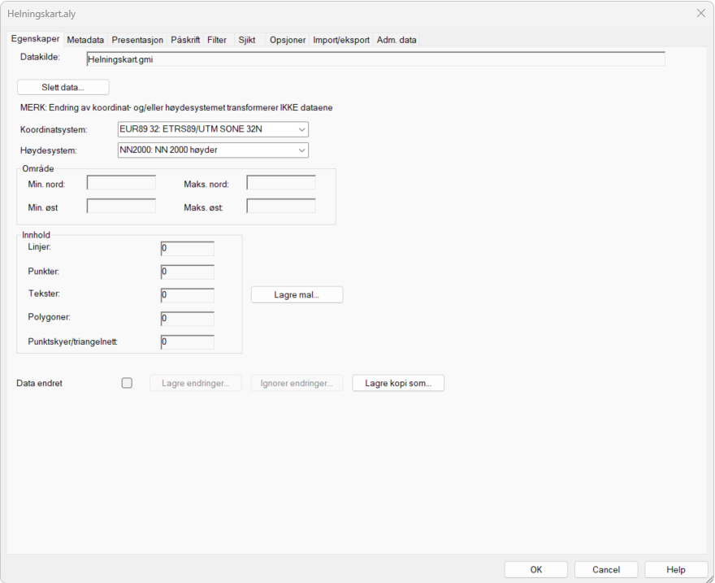Click the Slett data... button

click(x=63, y=87)
